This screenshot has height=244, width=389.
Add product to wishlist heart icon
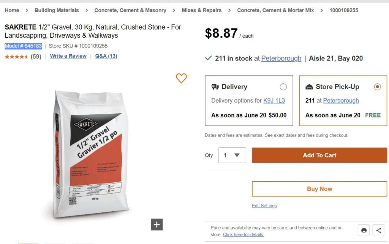coord(181,78)
